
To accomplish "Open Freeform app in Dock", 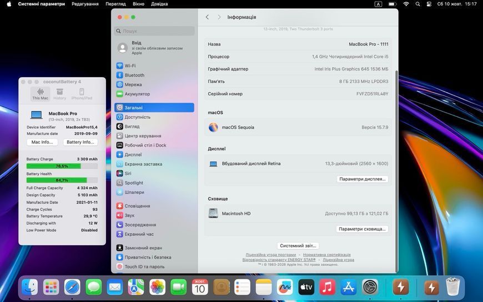I will 285,287.
